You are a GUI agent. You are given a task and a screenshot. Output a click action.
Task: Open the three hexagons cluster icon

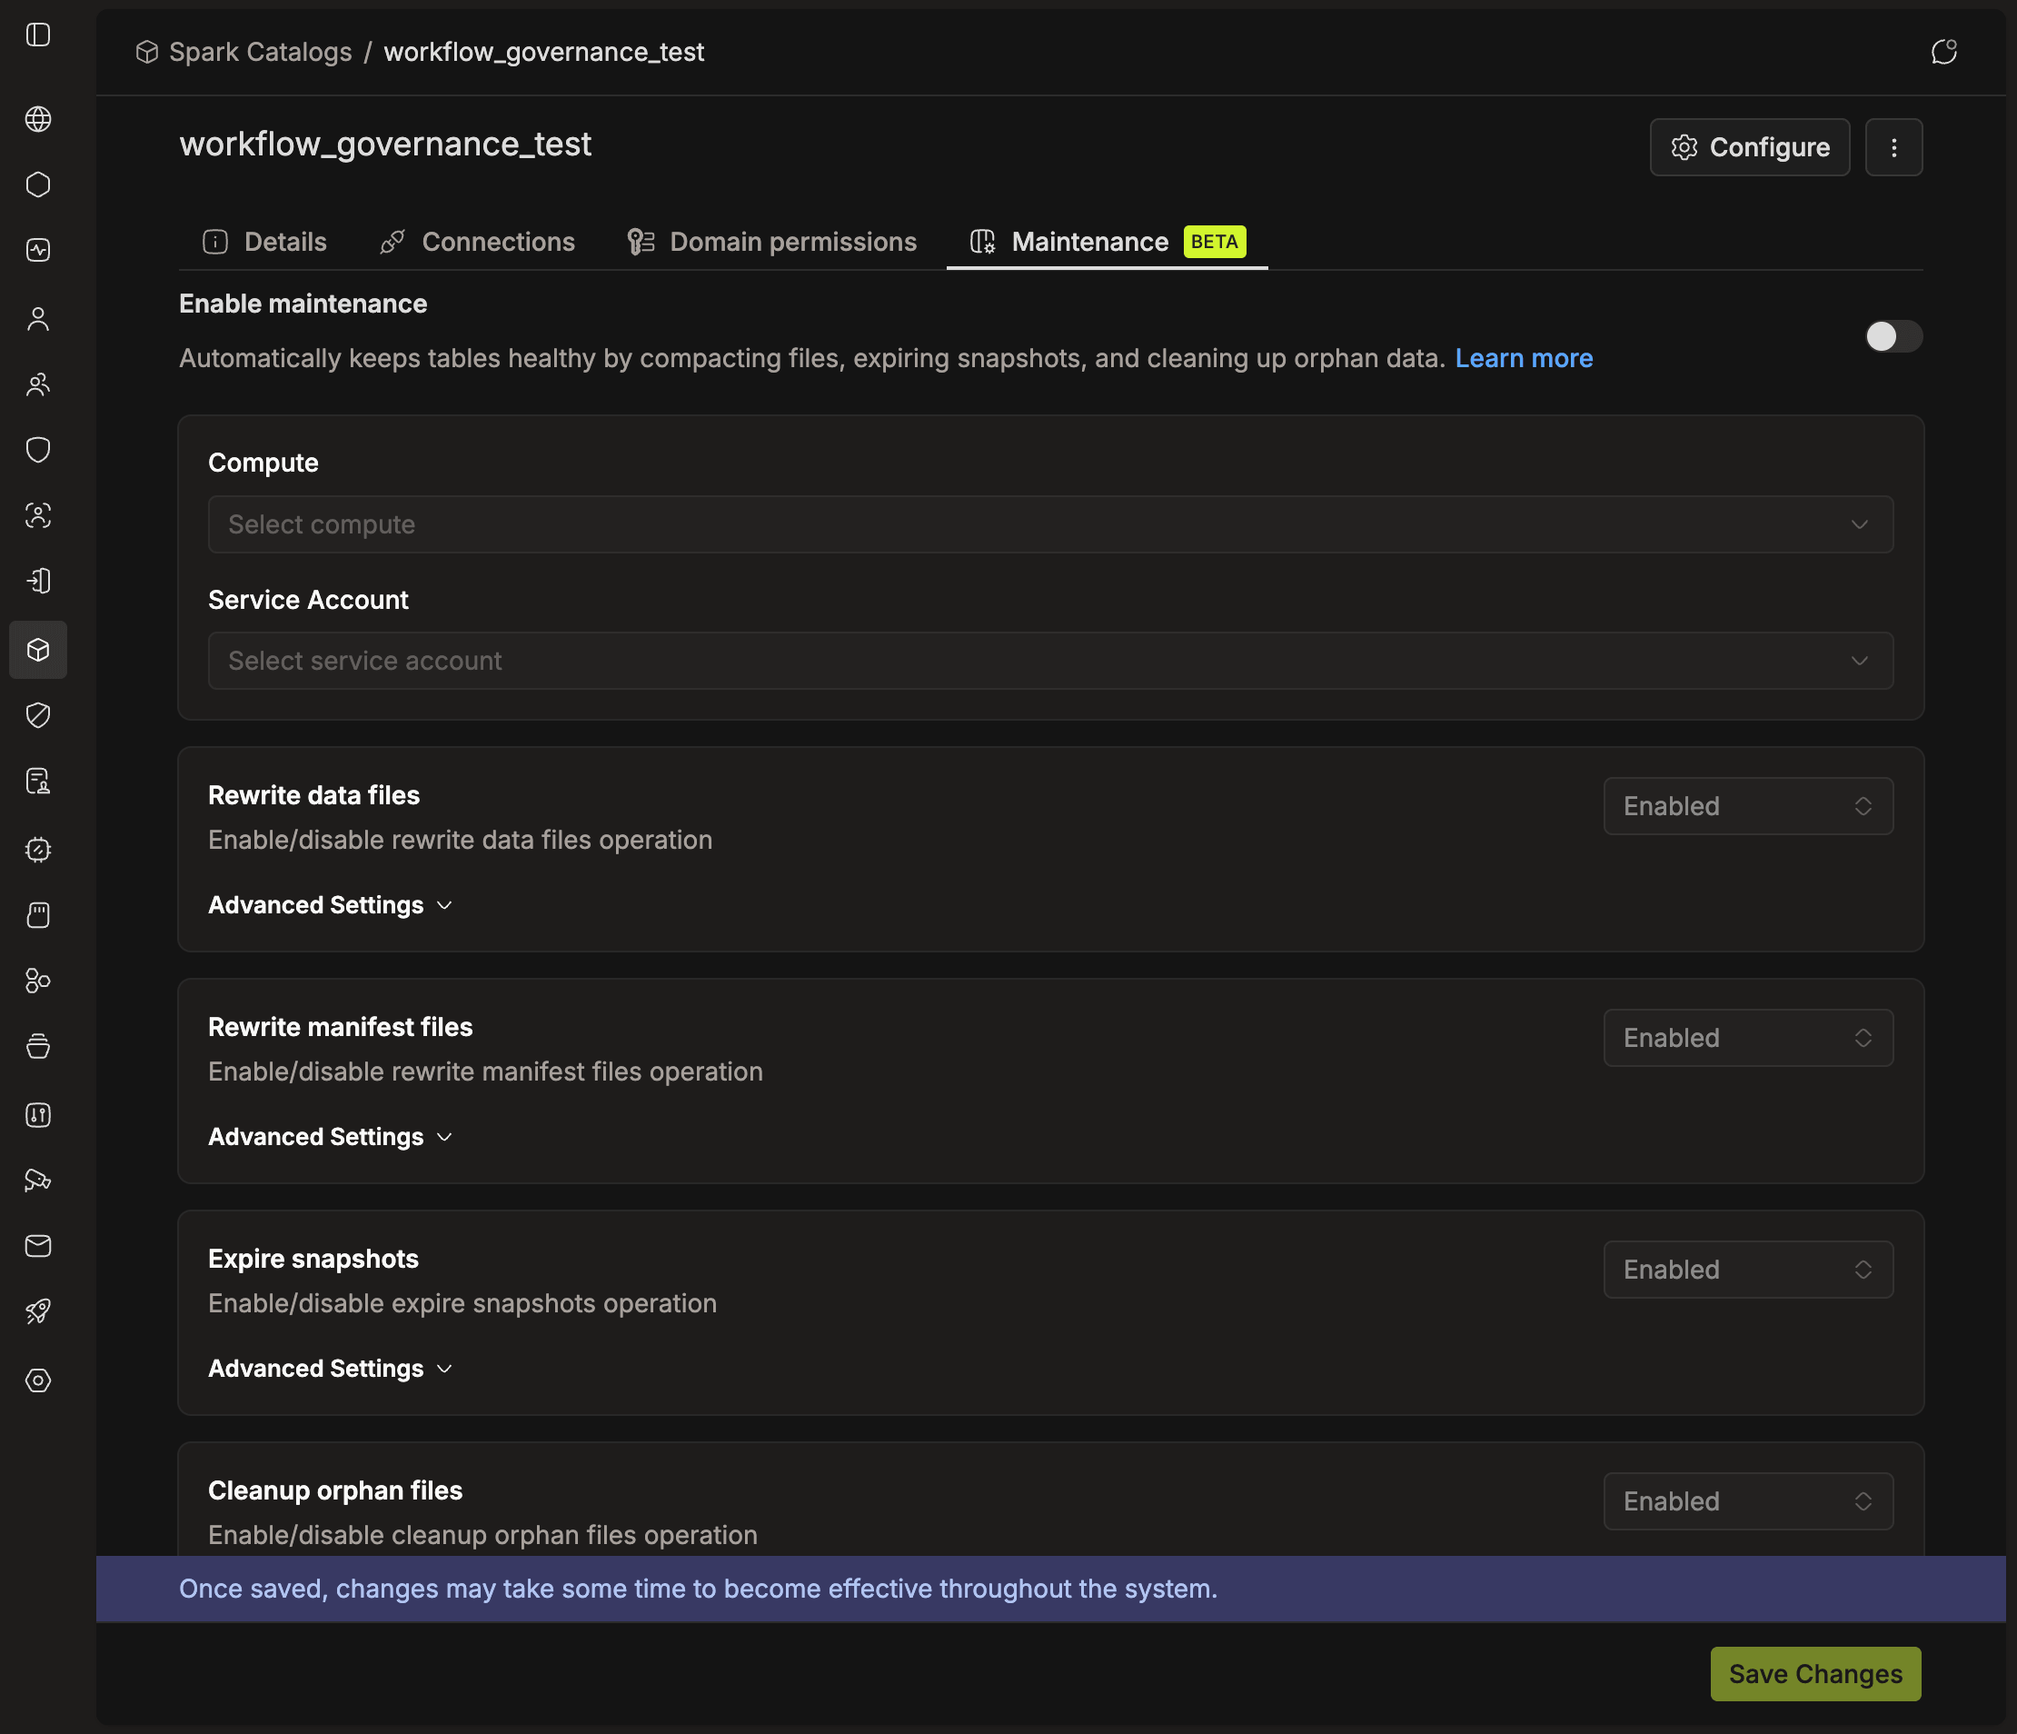pyautogui.click(x=38, y=981)
